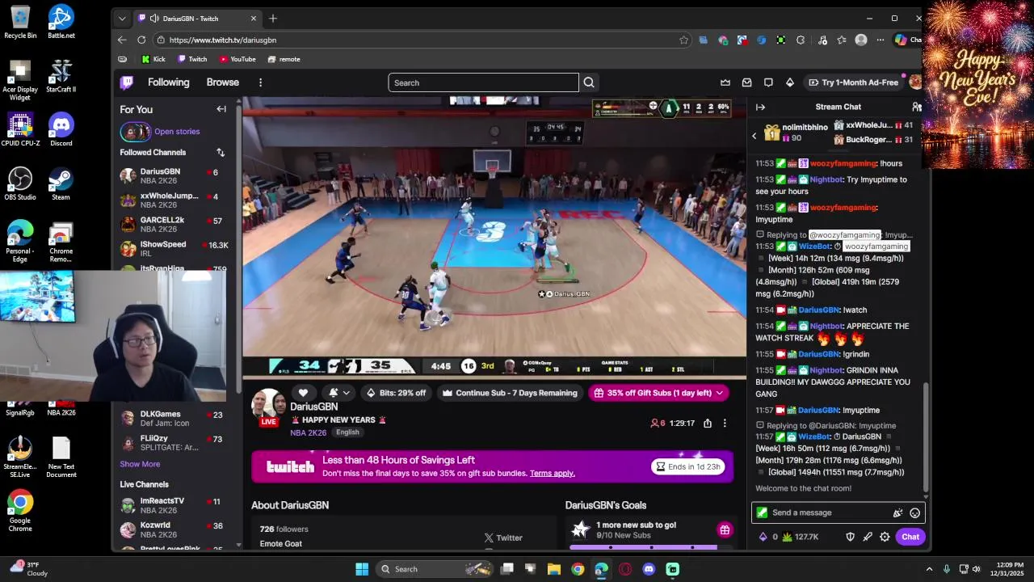Share the stream icon
The image size is (1034, 582).
point(708,423)
